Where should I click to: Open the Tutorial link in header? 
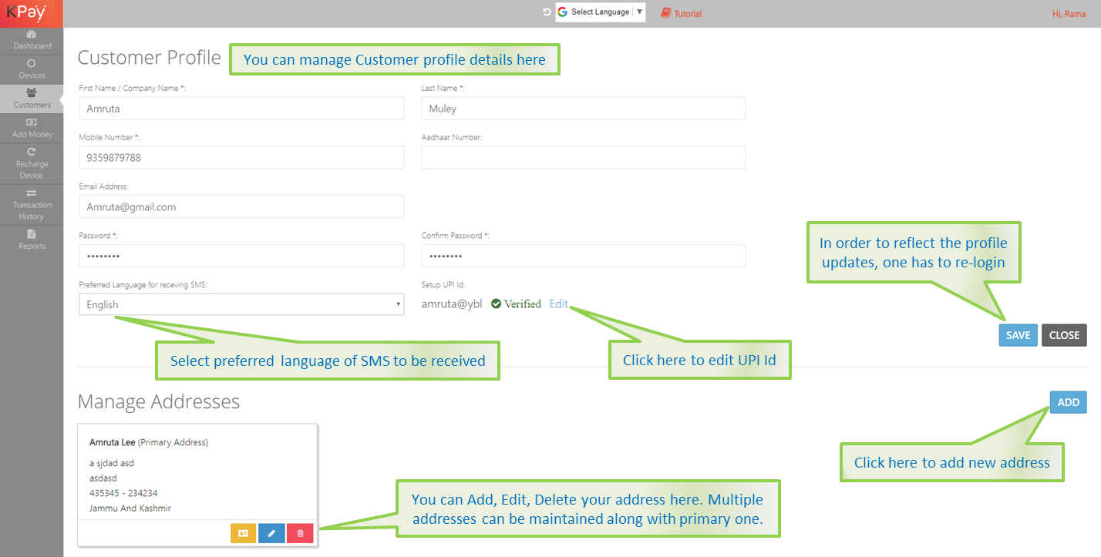(x=682, y=14)
